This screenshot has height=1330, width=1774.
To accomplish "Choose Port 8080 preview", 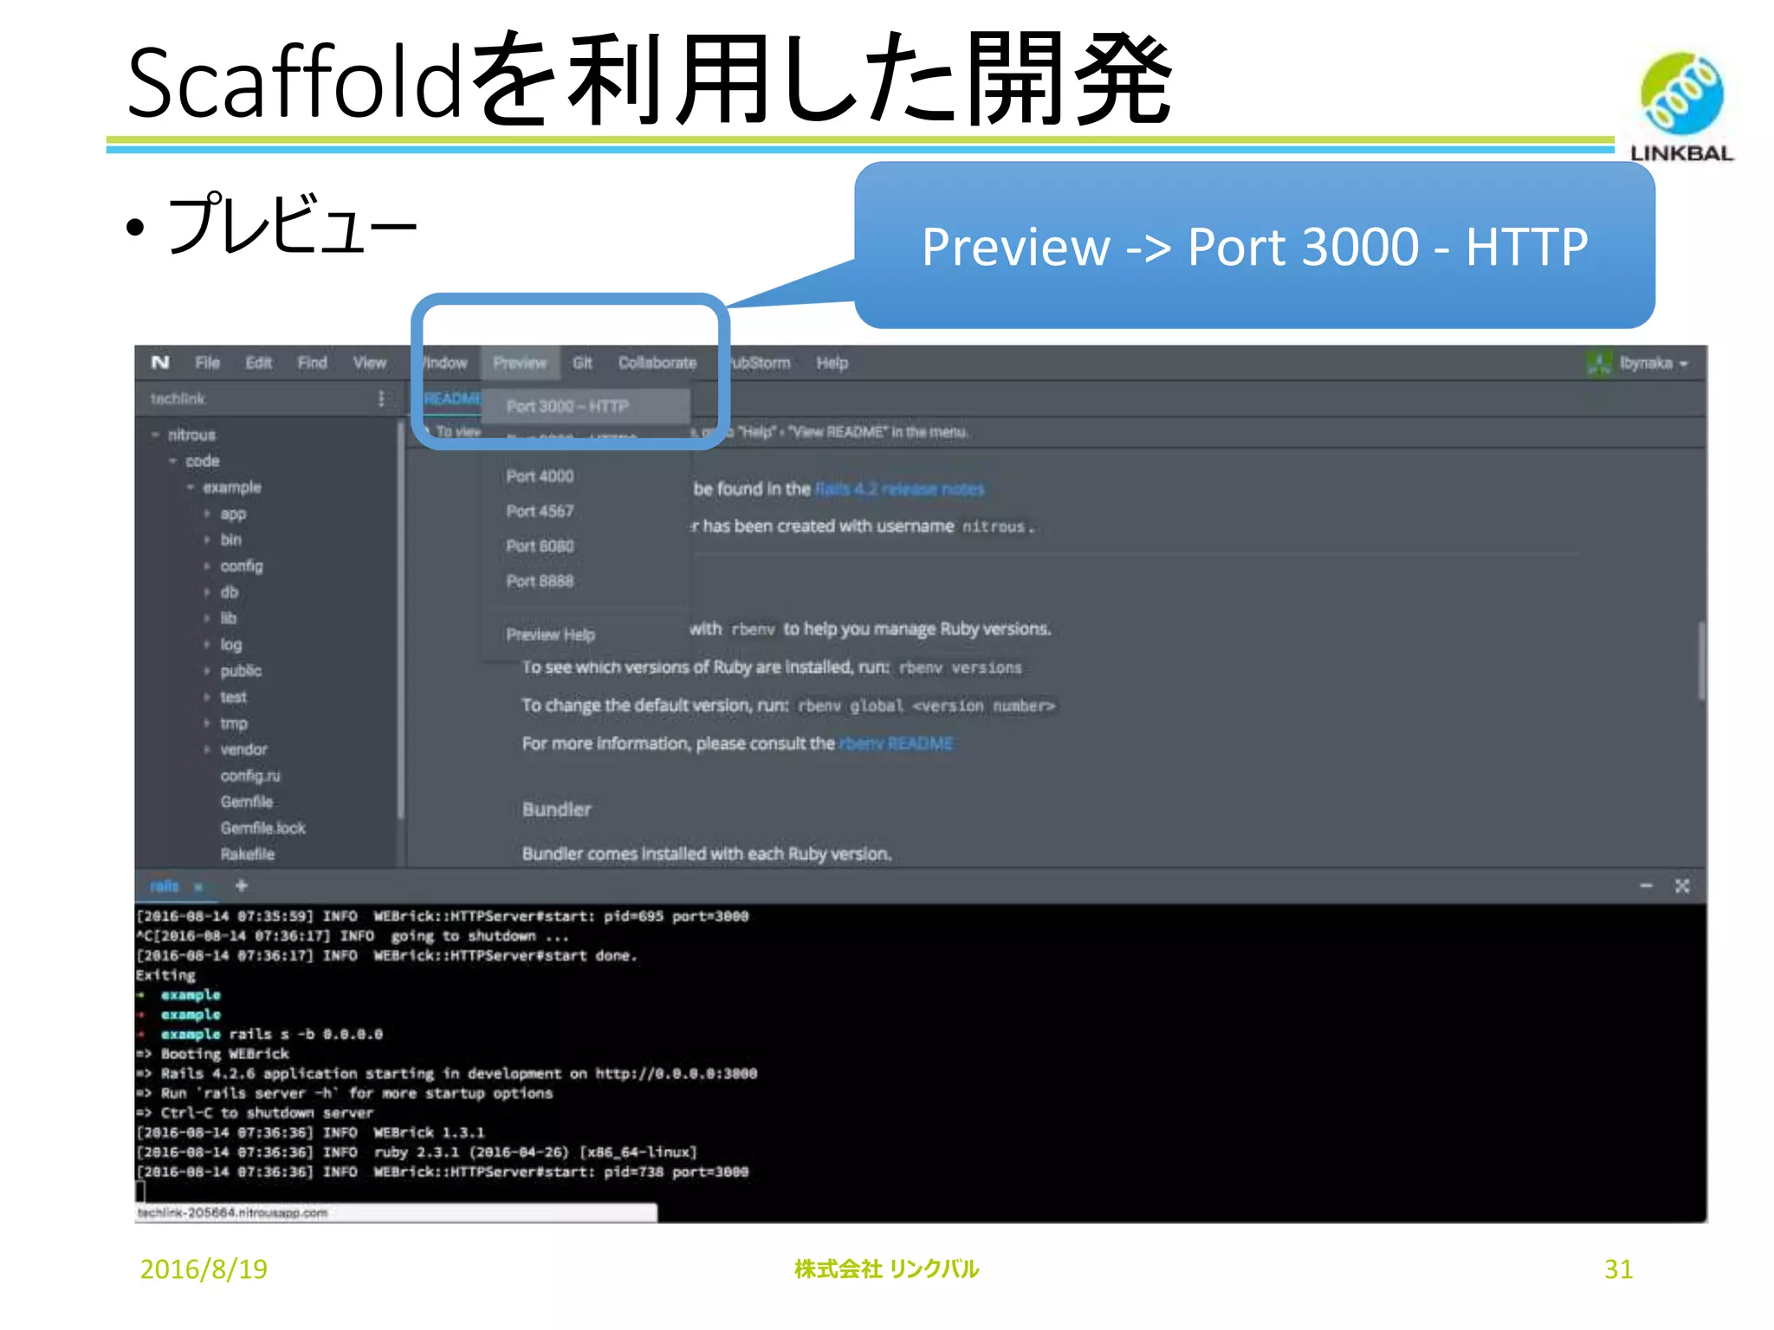I will [586, 546].
